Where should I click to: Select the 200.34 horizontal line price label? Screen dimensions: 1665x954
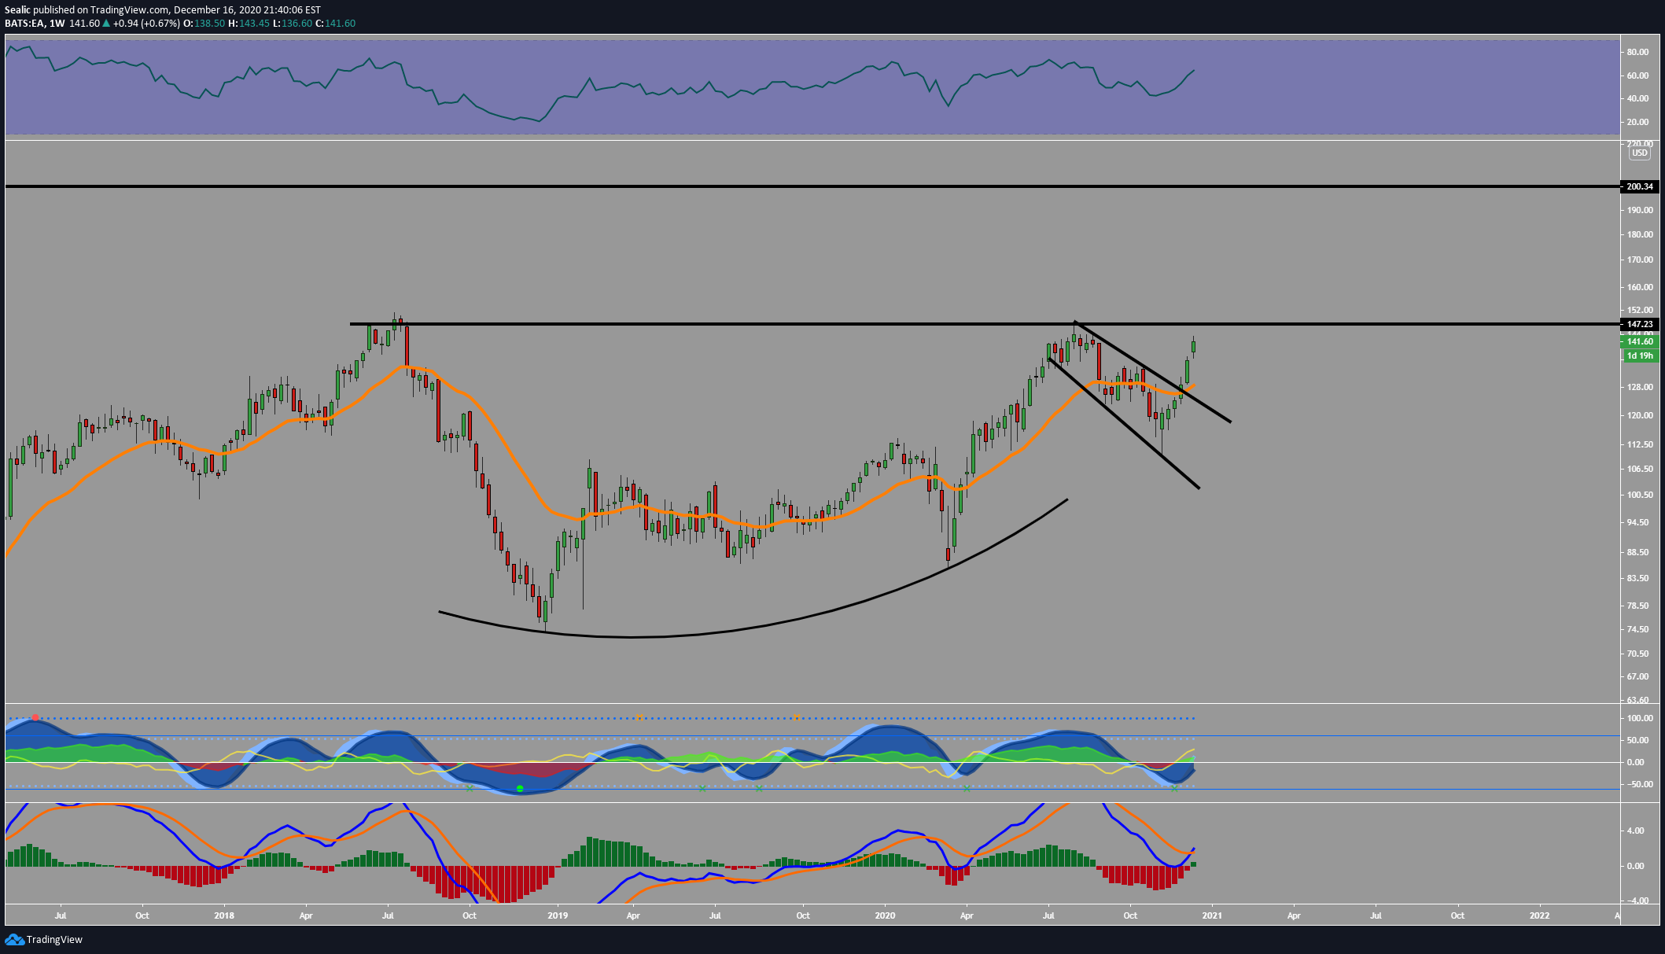(1640, 186)
